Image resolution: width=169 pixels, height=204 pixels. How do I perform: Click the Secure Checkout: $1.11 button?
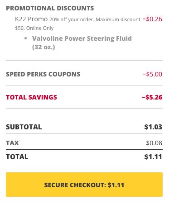tap(84, 185)
